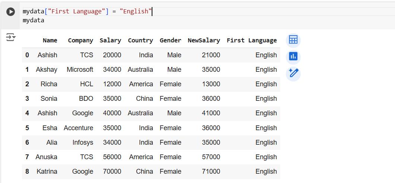The image size is (395, 183).
Task: Click the Country column header
Action: 140,40
